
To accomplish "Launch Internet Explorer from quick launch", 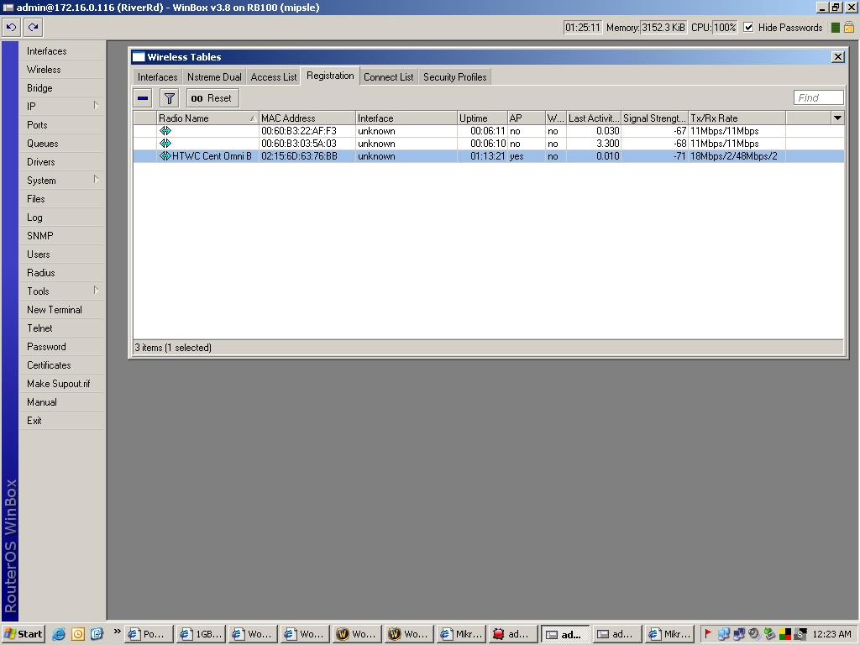I will pyautogui.click(x=59, y=634).
